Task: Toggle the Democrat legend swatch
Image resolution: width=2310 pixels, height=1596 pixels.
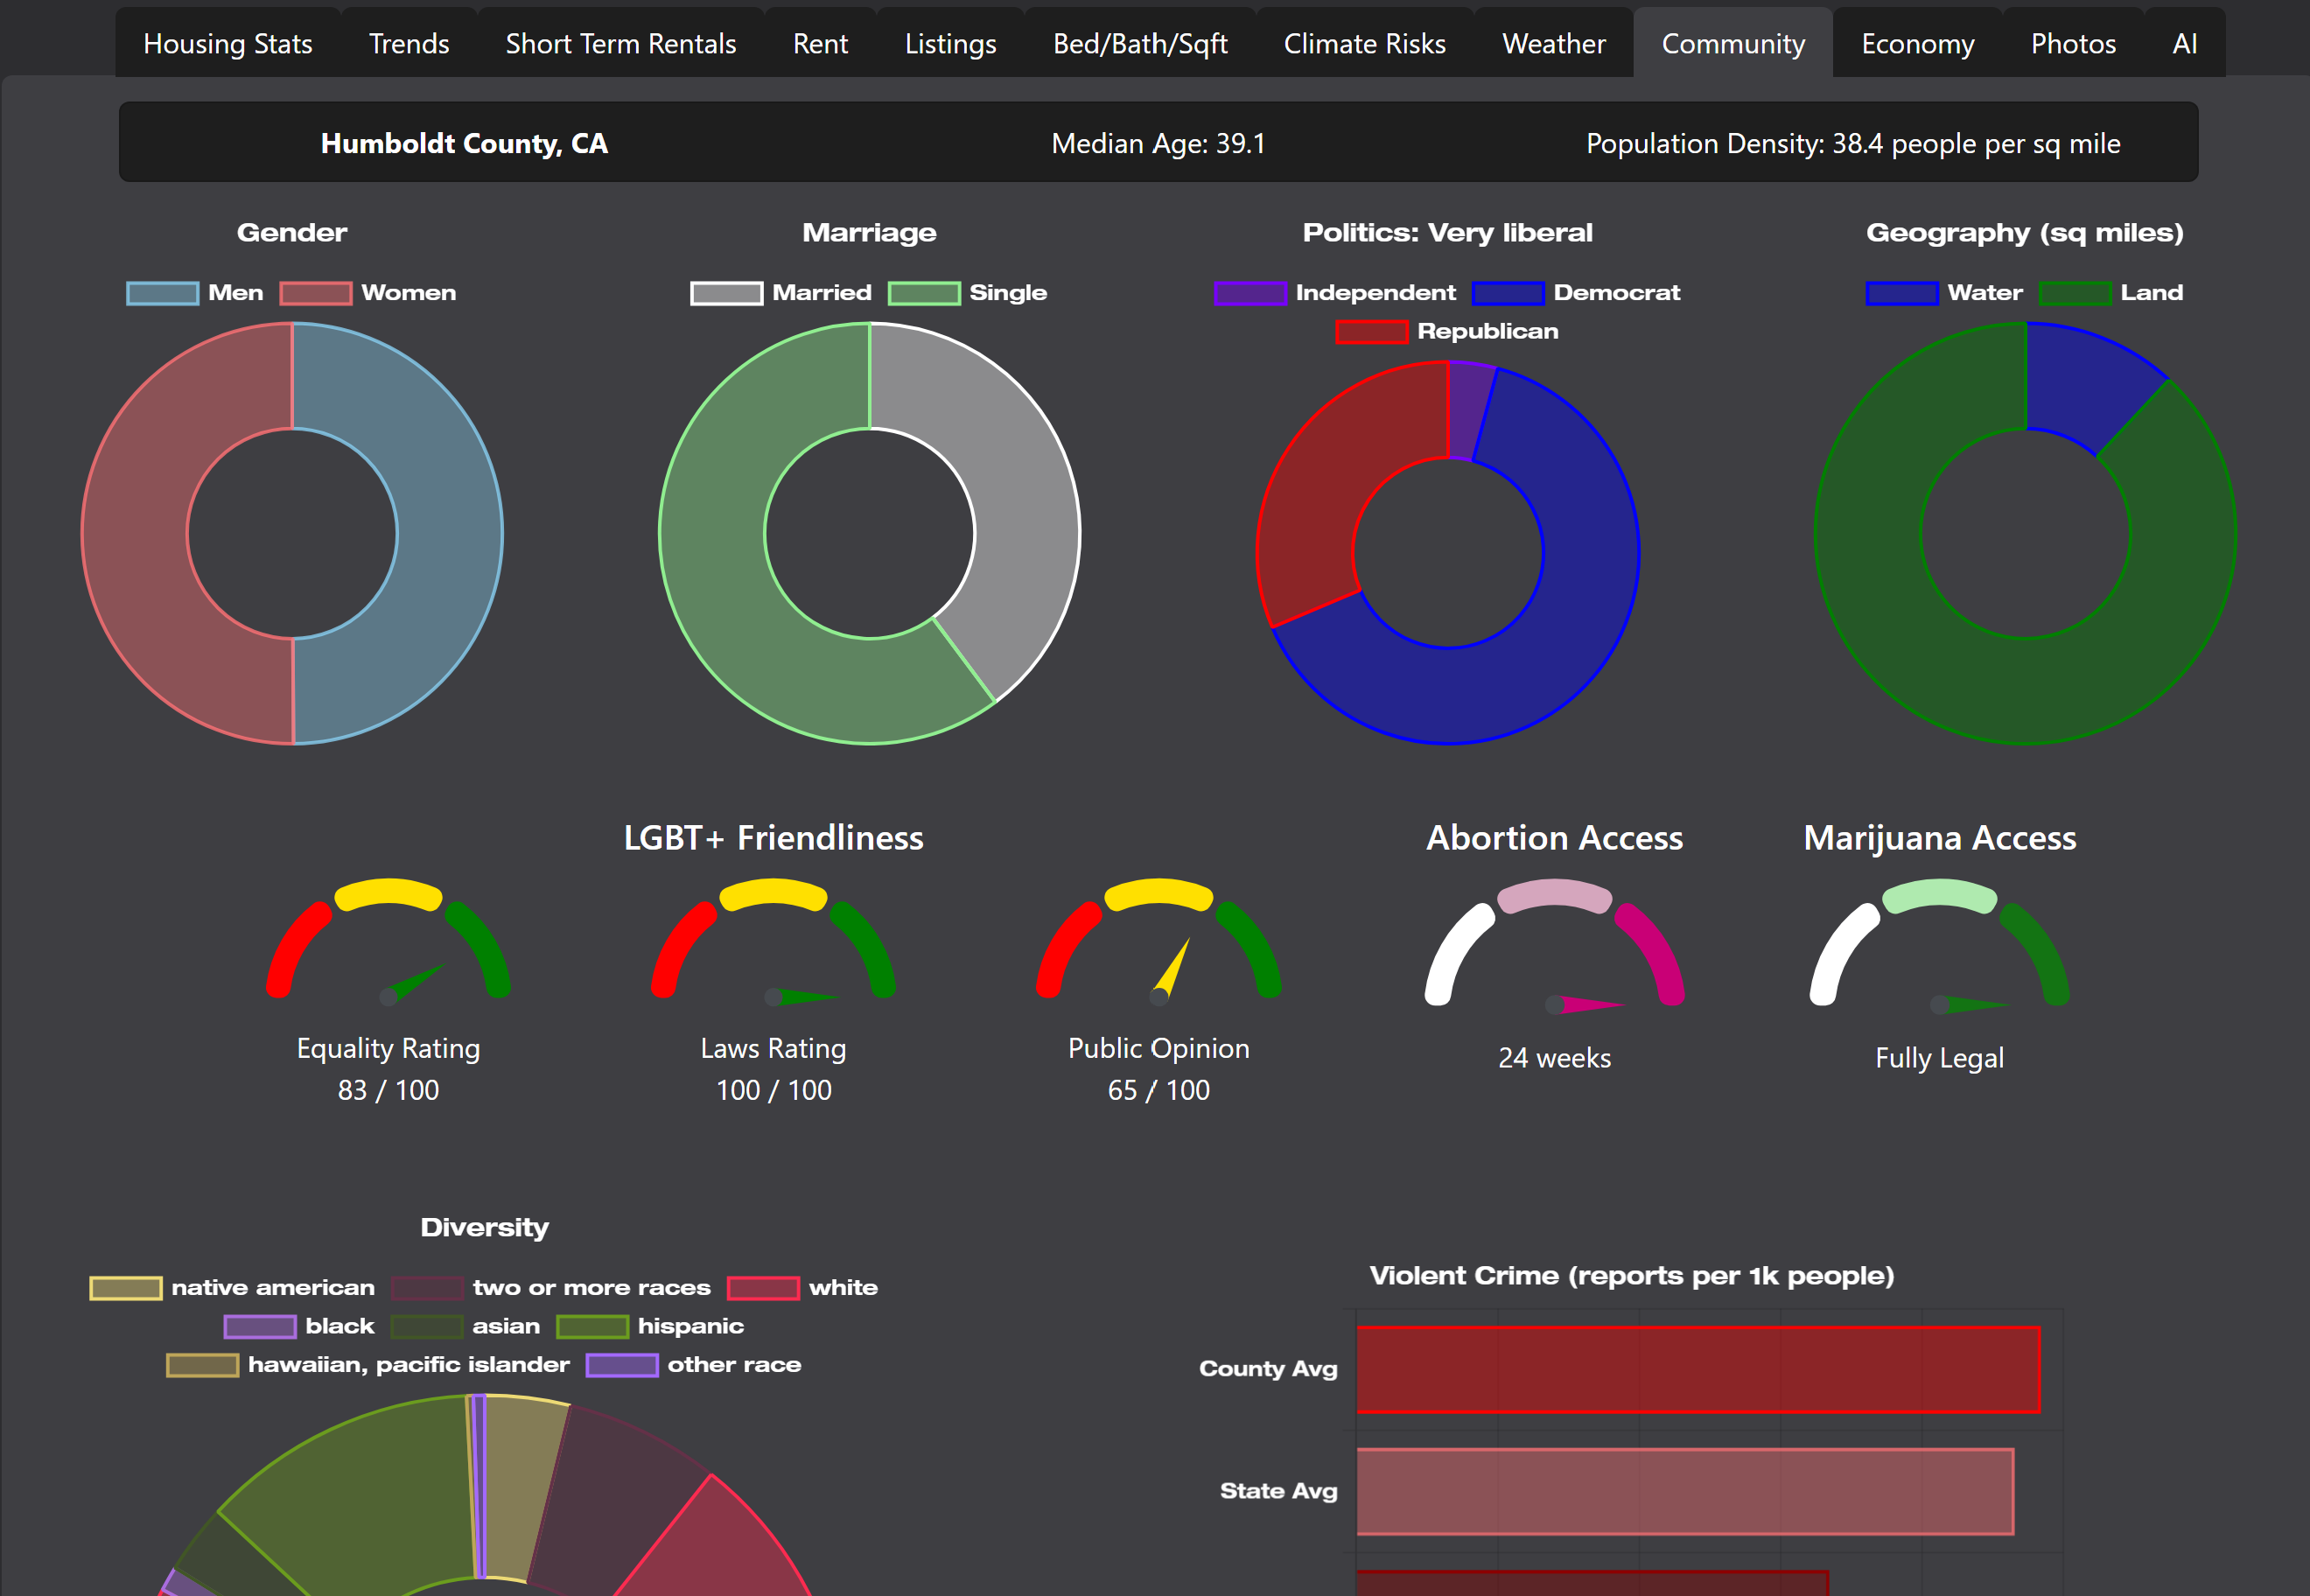Action: click(x=1508, y=293)
